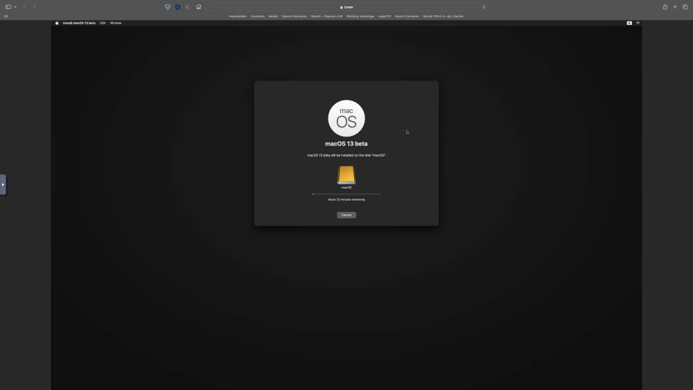Reload the current page

click(484, 7)
